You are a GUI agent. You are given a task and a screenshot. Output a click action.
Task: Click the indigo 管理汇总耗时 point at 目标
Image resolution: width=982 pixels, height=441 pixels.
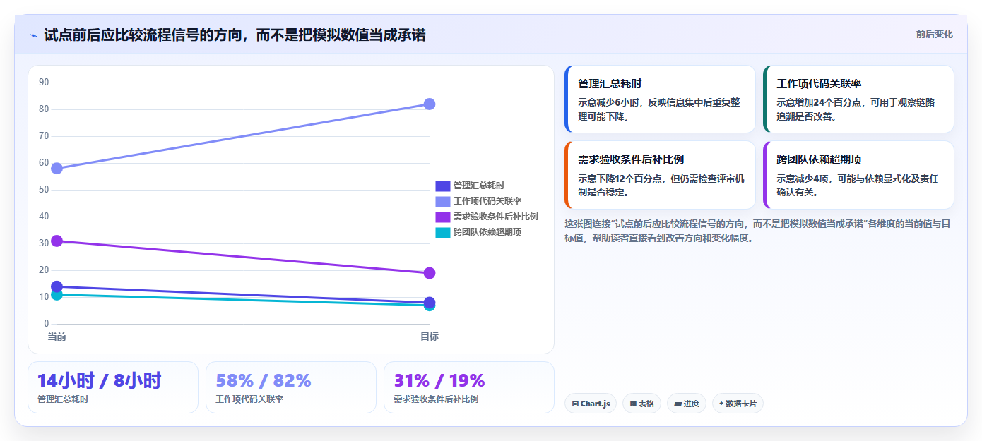coord(430,302)
